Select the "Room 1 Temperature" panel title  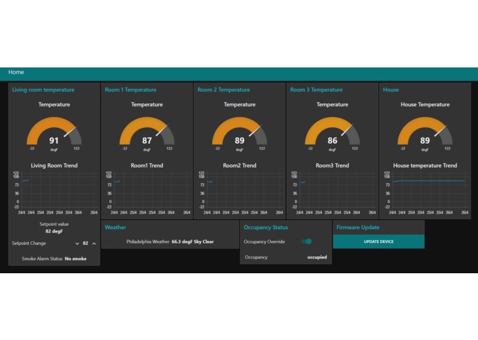tap(131, 89)
